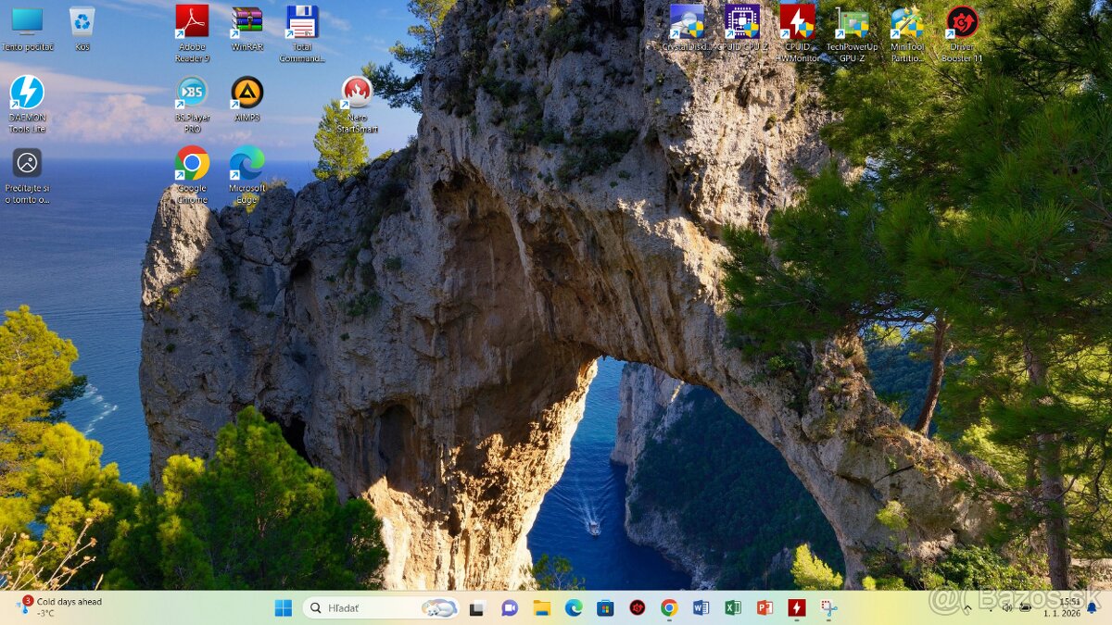Image resolution: width=1112 pixels, height=625 pixels.
Task: Click the Nero StartSmart desktop shortcut
Action: (357, 93)
